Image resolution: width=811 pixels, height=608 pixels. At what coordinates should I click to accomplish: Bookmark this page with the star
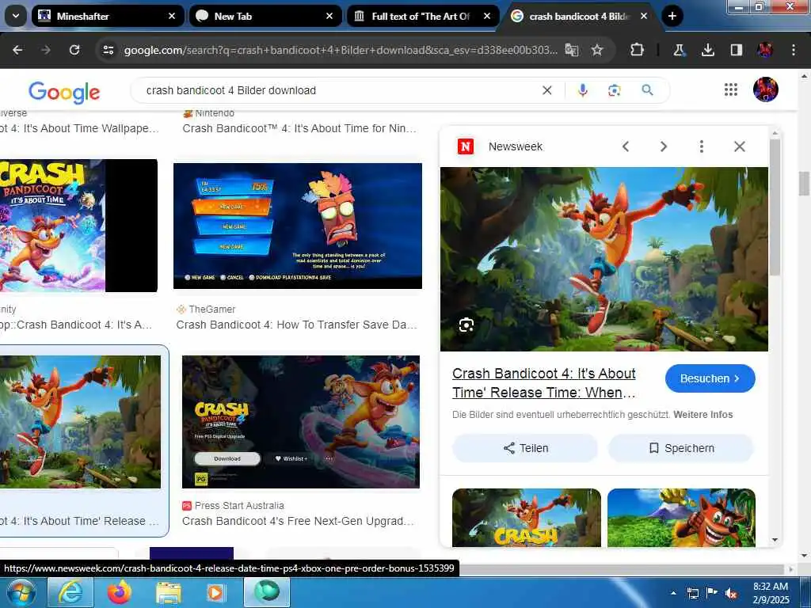[x=597, y=50]
